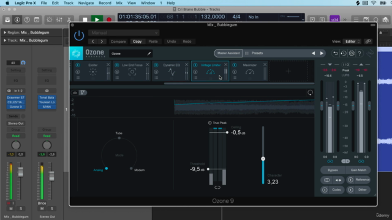Select Analog limiter mode
This screenshot has width=392, height=220.
click(x=107, y=169)
